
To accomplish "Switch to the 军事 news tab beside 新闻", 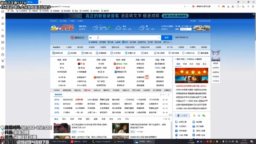I will (x=80, y=119).
